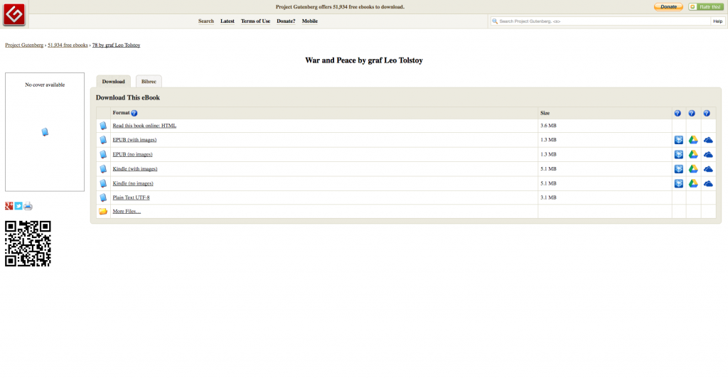Download Kindle (no images) link

click(x=133, y=183)
